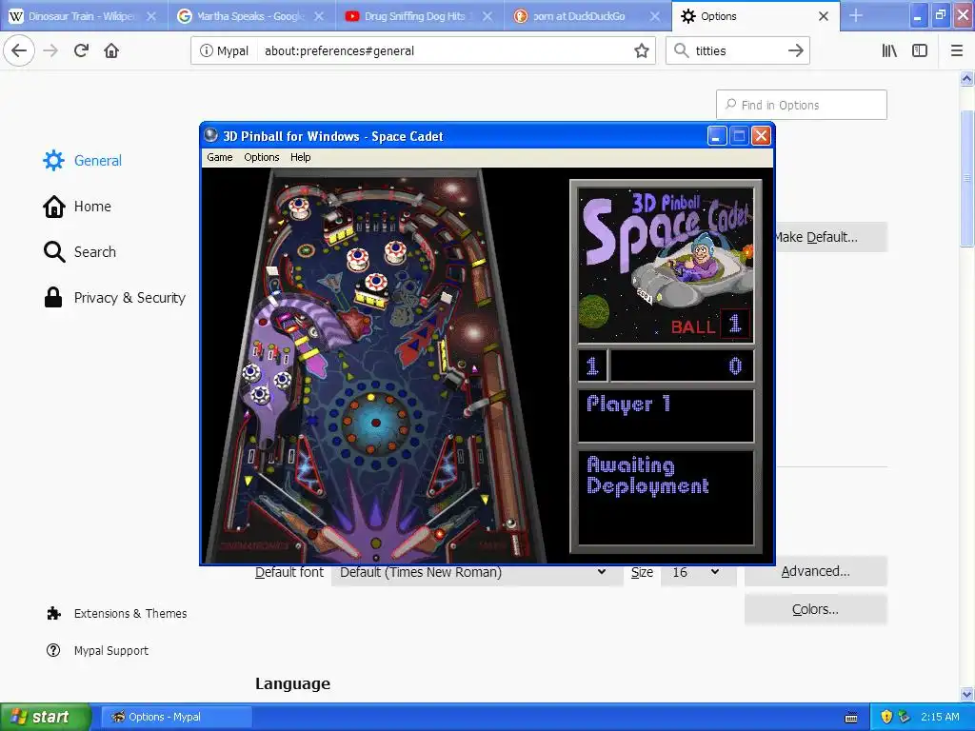Click the house icon beside Home
975x731 pixels.
(54, 207)
